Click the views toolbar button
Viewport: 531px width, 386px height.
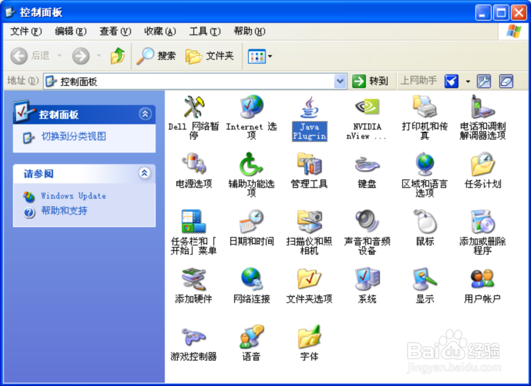[x=257, y=56]
